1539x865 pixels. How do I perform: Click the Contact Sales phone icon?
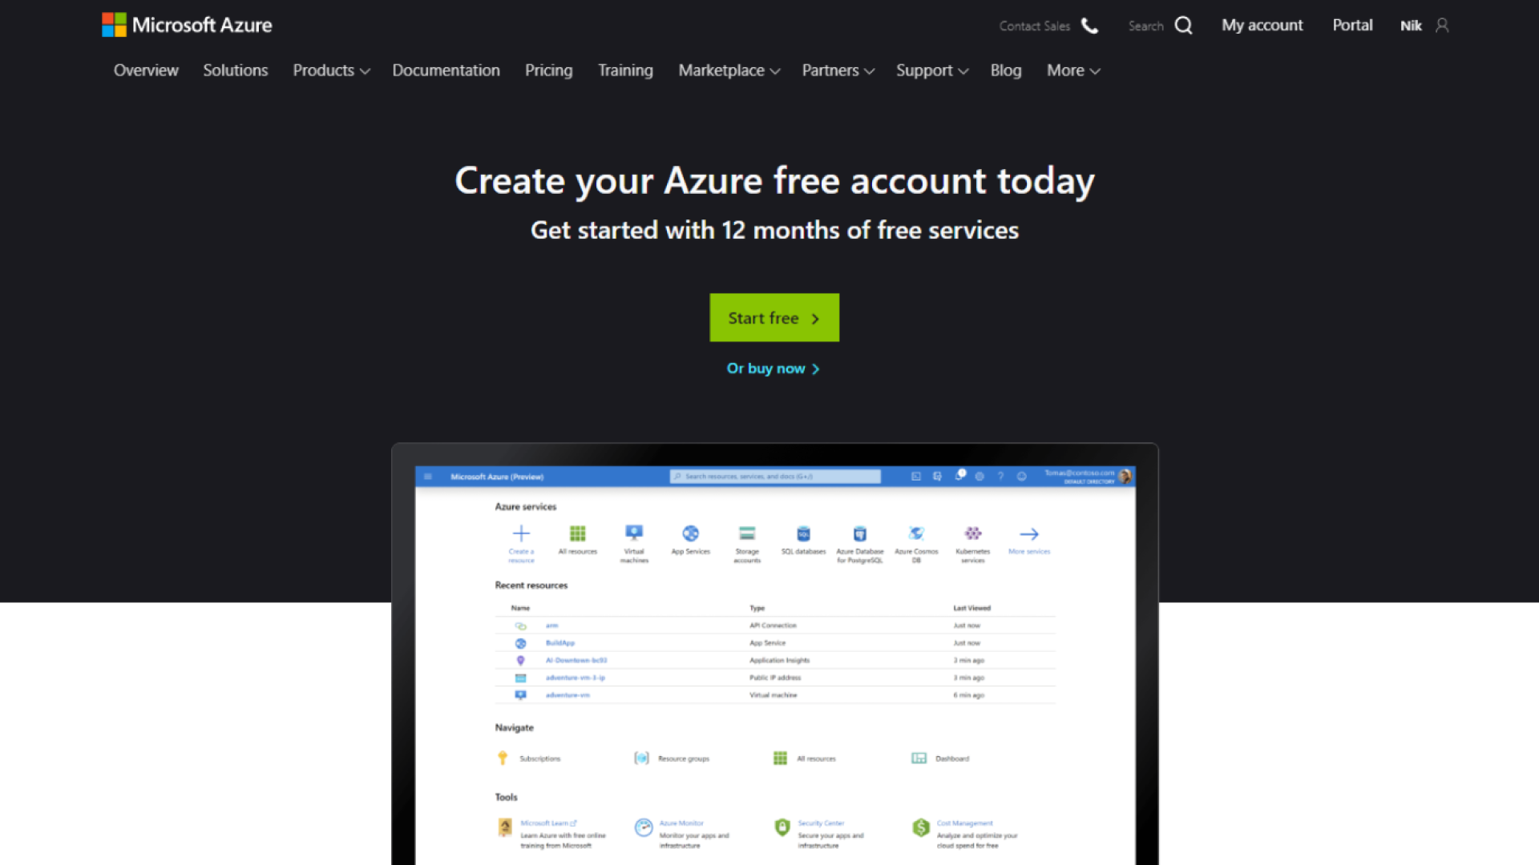[x=1089, y=26]
